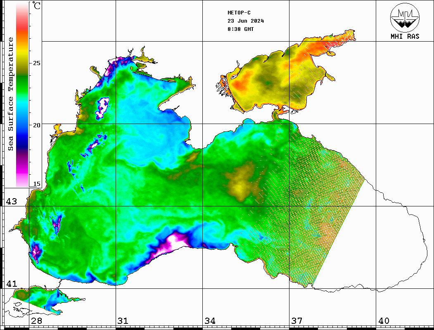Click the temperature color scale bar
Viewport: 434px width, 330px height.
[22, 95]
